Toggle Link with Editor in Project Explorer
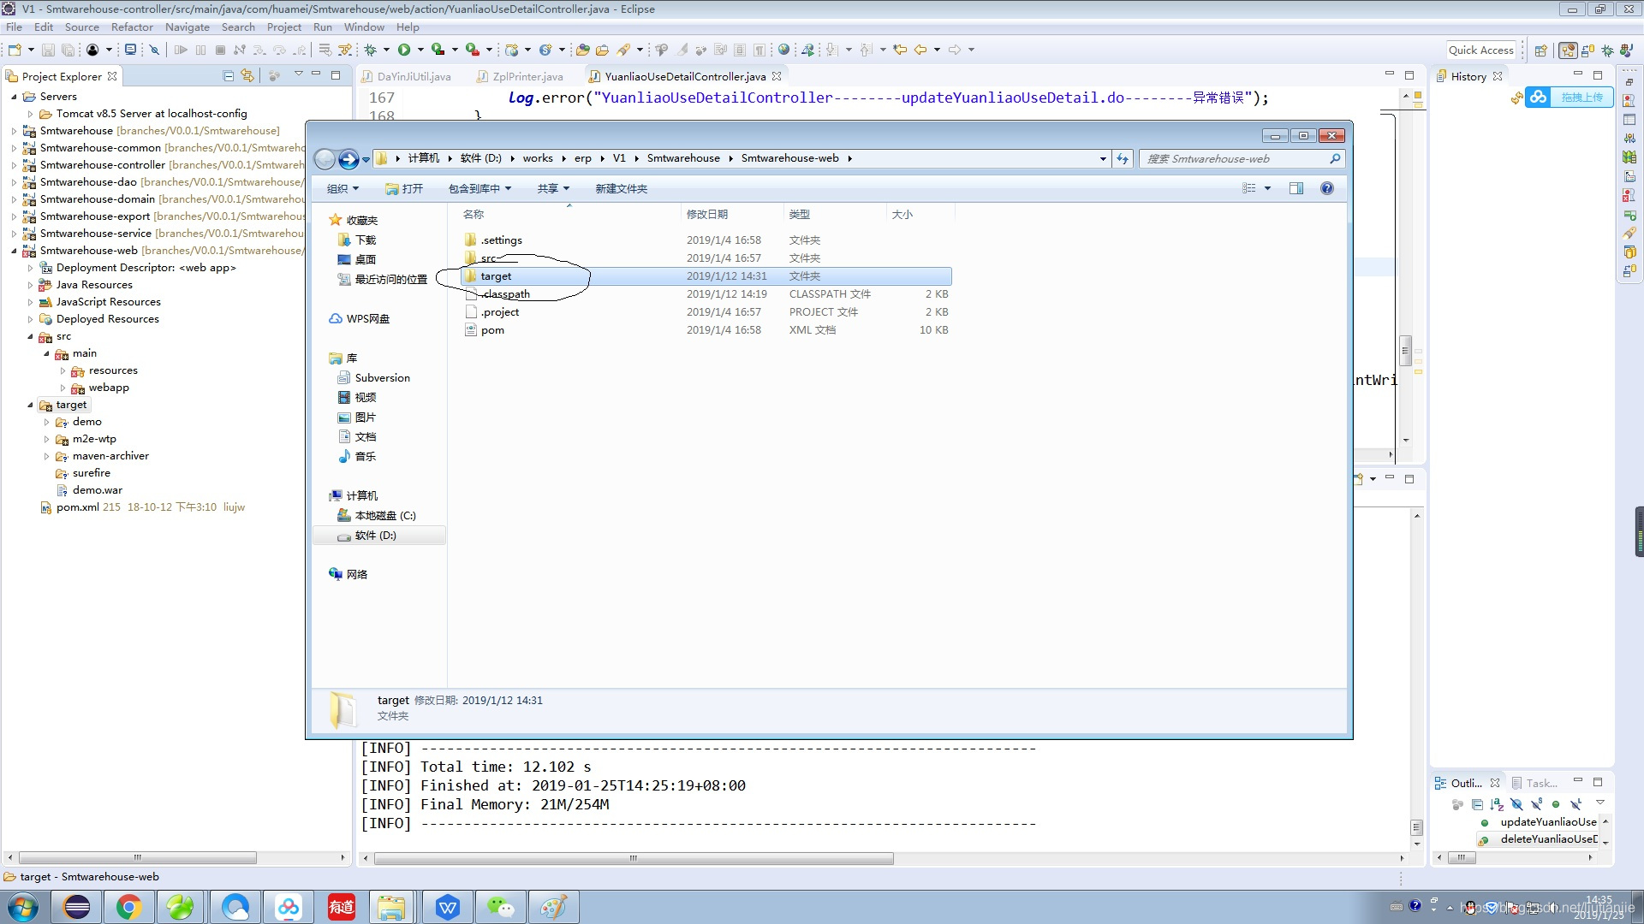Image resolution: width=1644 pixels, height=924 pixels. click(247, 76)
